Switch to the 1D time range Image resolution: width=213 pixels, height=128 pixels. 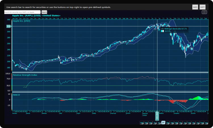pyautogui.click(x=185, y=123)
